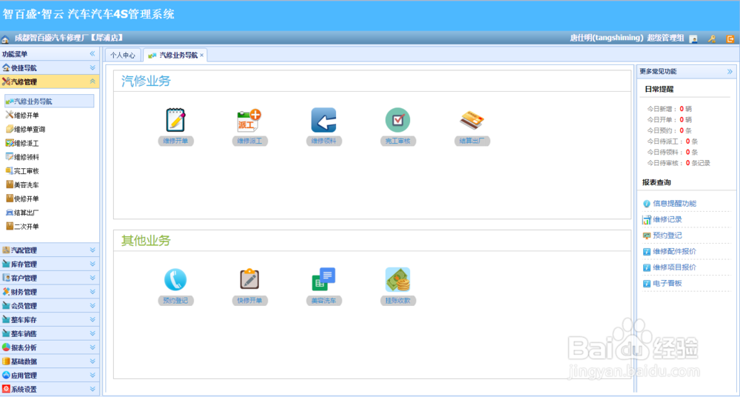Image resolution: width=740 pixels, height=397 pixels.
Task: Open 维修领料 from the sidebar tree
Action: coord(27,157)
